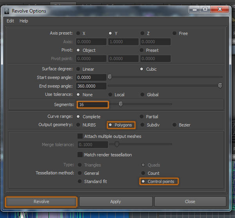Screen dimensions: 235x218
Task: Set Use tolerance to Local
Action: 111,95
